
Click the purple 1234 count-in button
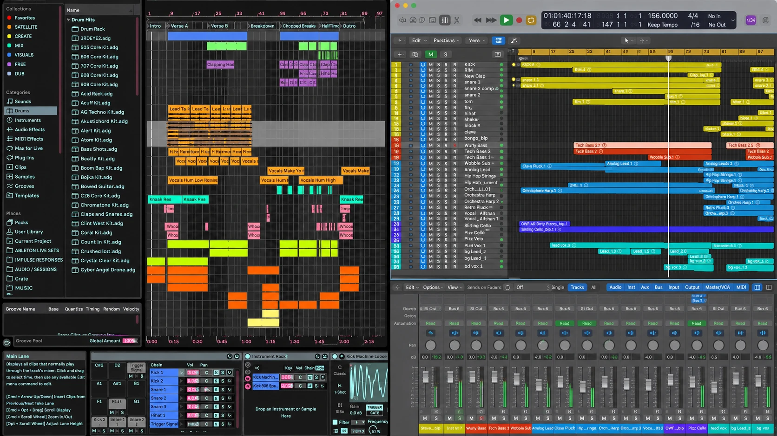point(751,20)
